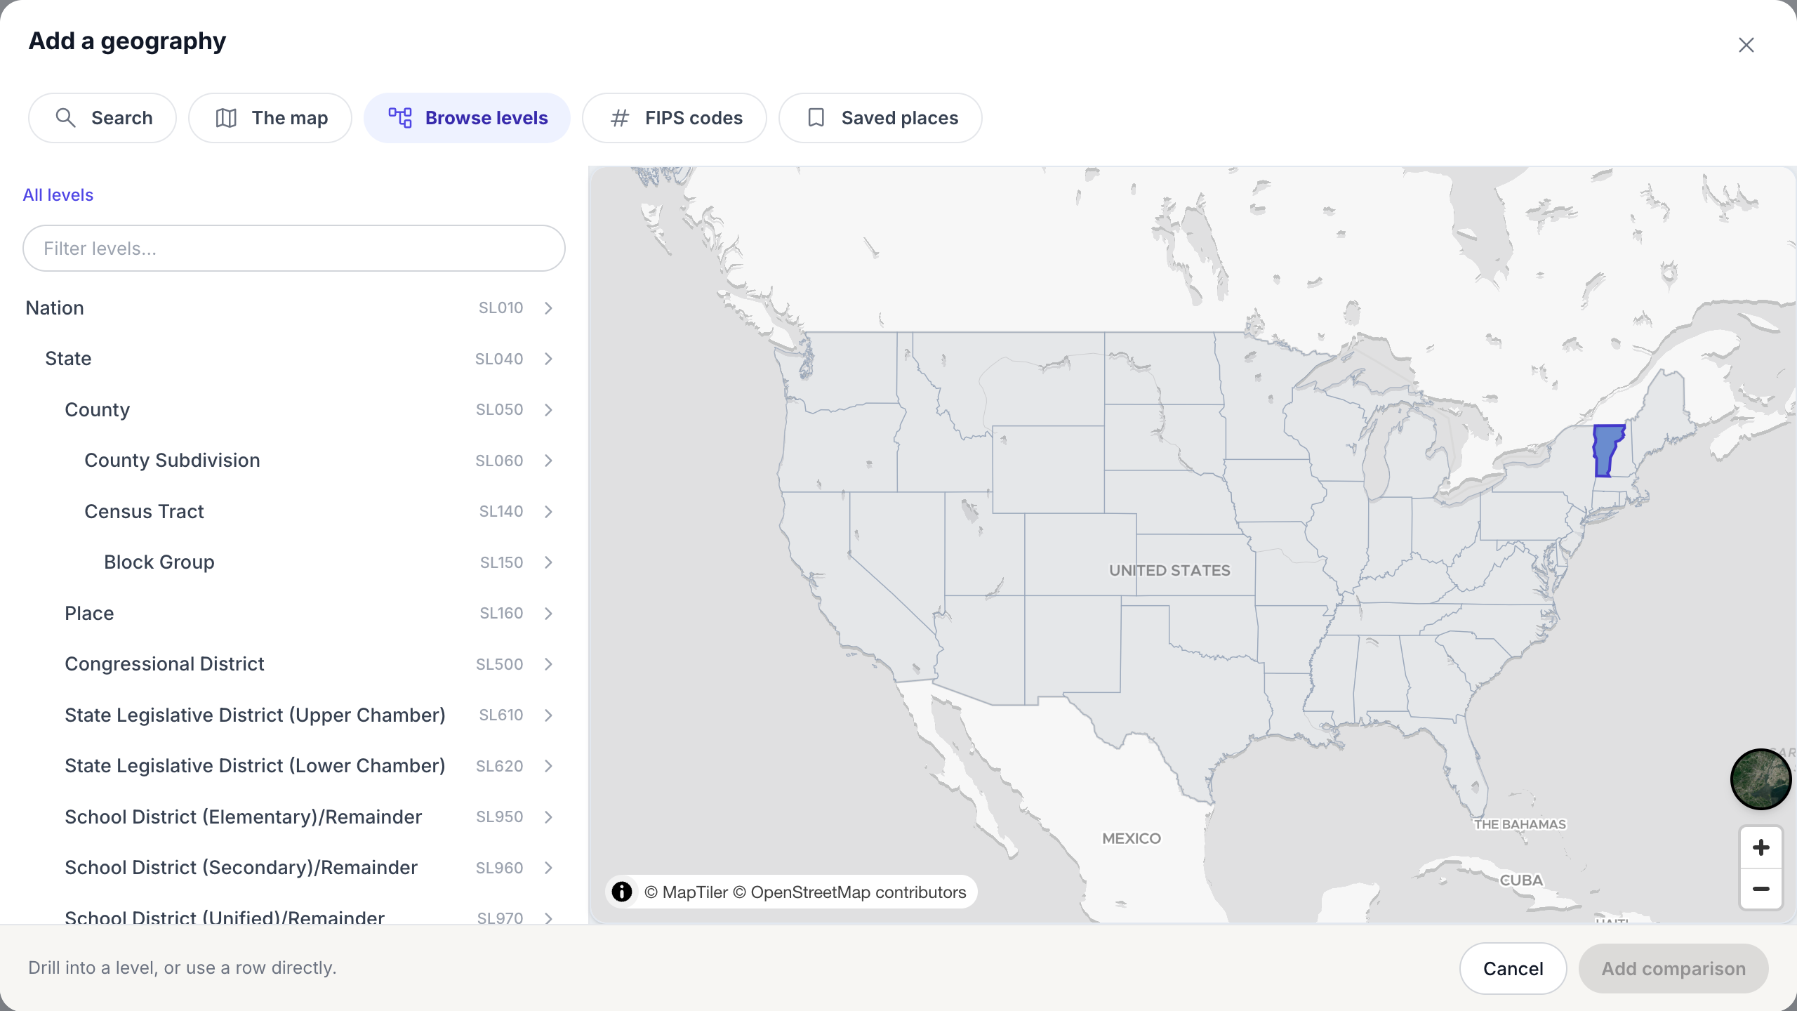Click the map attribution info icon

coord(622,892)
